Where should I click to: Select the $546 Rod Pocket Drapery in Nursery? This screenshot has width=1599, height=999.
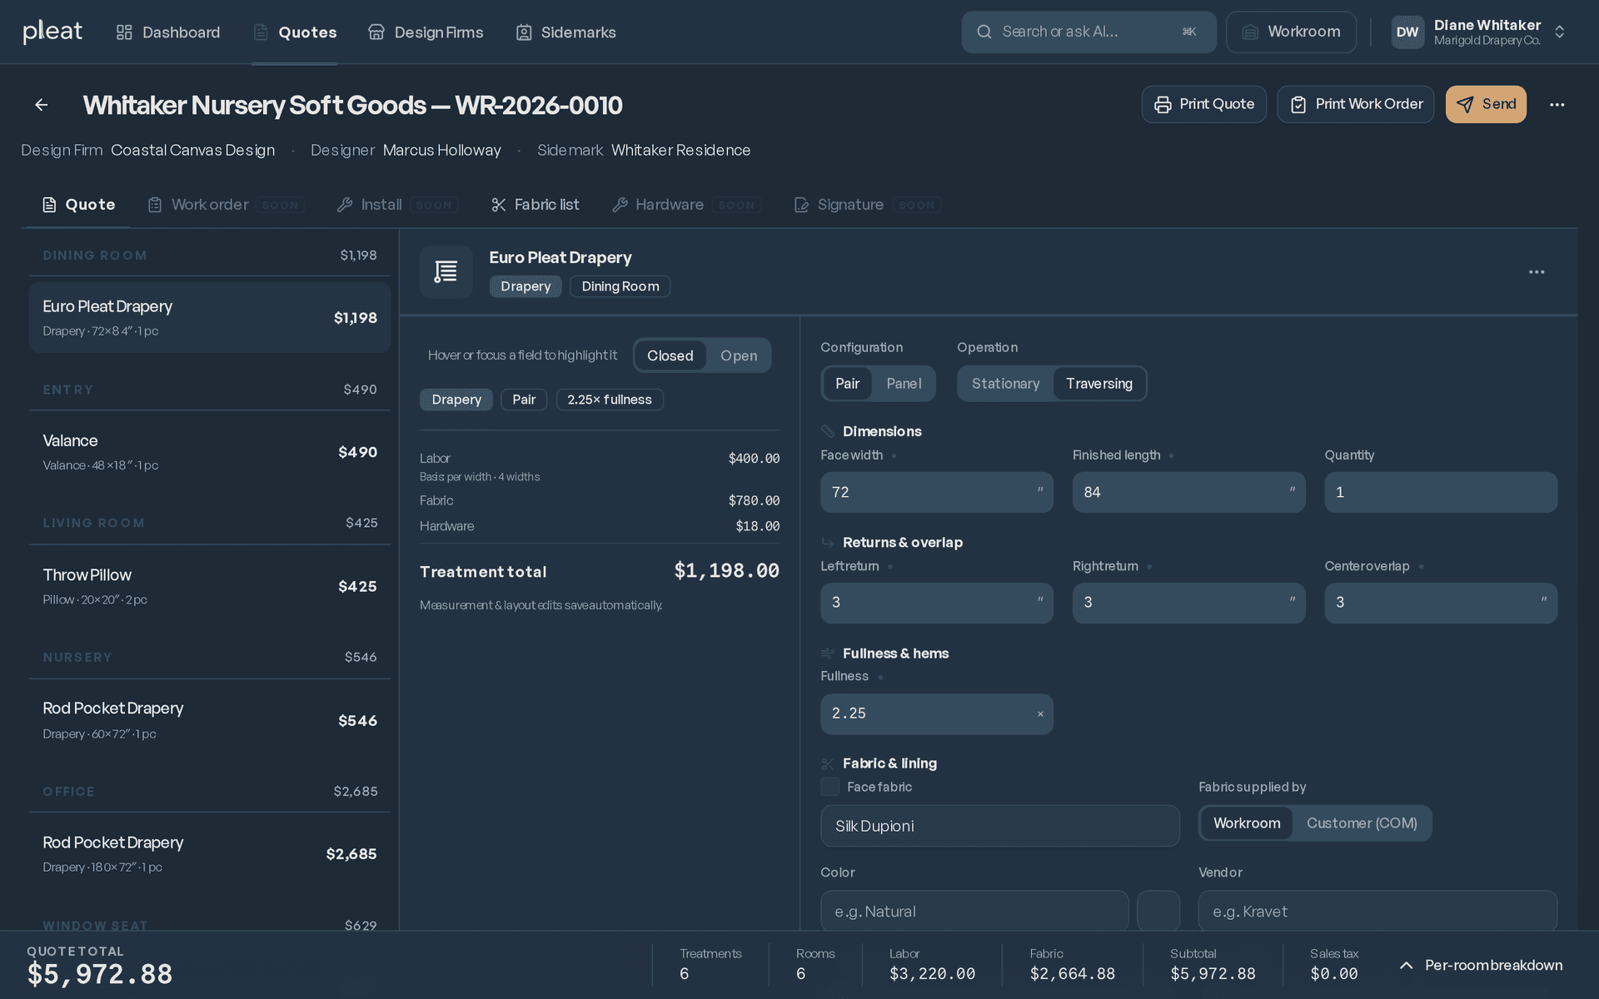(x=210, y=720)
